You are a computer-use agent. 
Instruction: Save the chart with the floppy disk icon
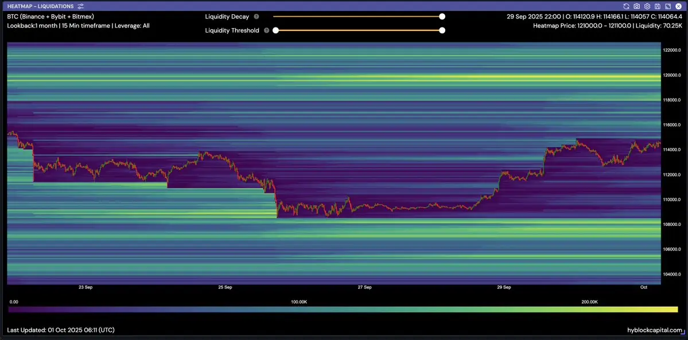pos(657,6)
